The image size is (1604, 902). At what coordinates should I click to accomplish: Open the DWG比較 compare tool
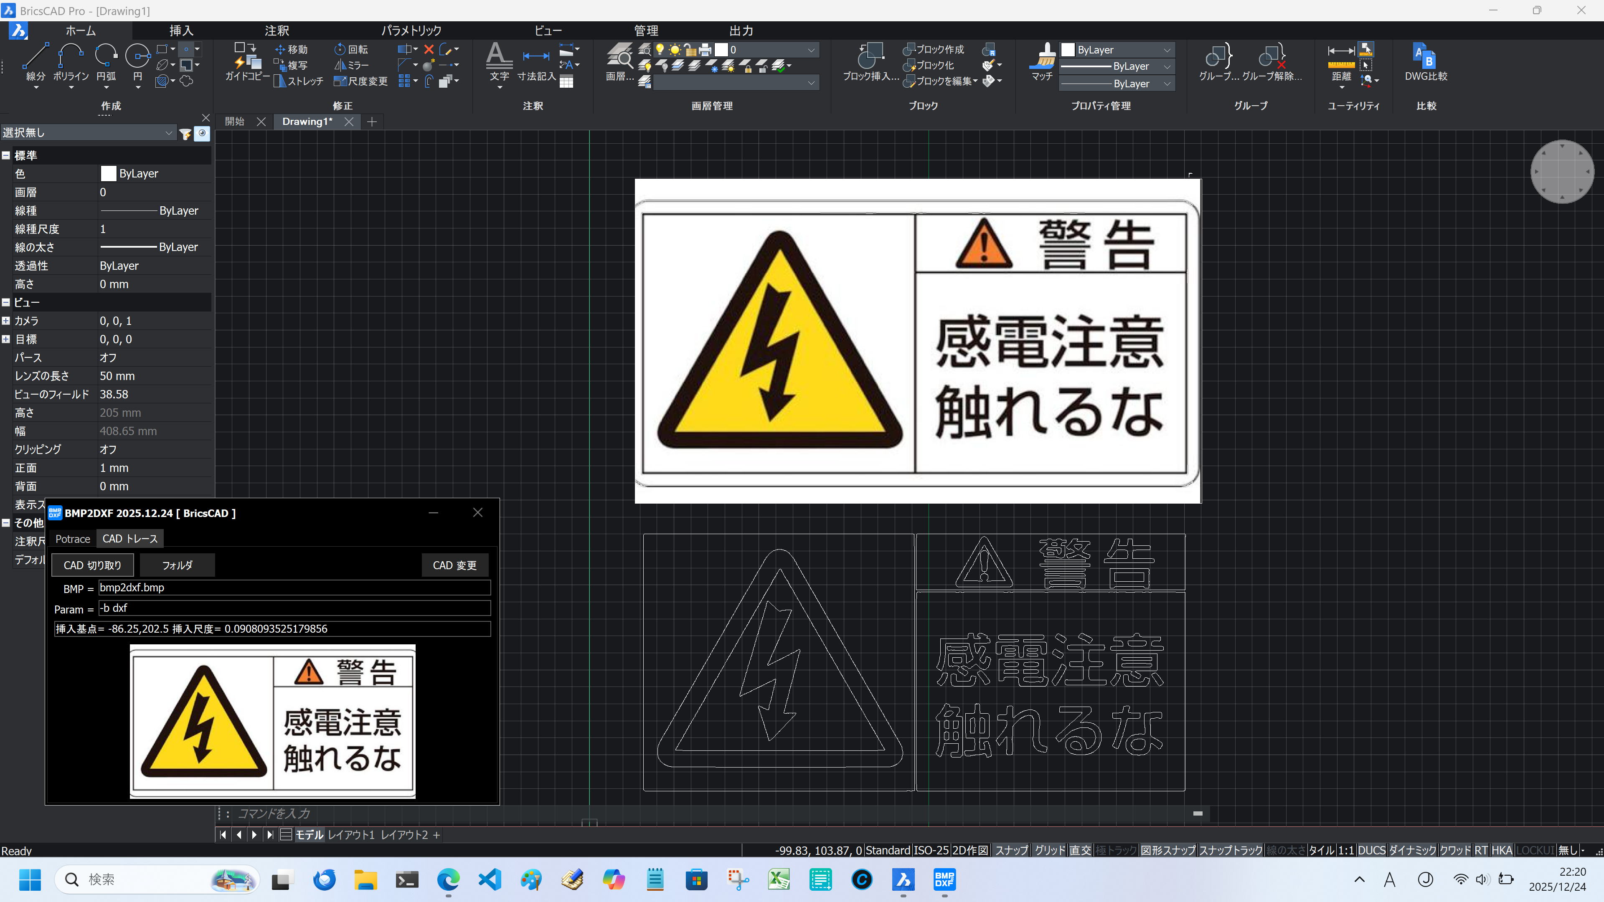pyautogui.click(x=1425, y=57)
